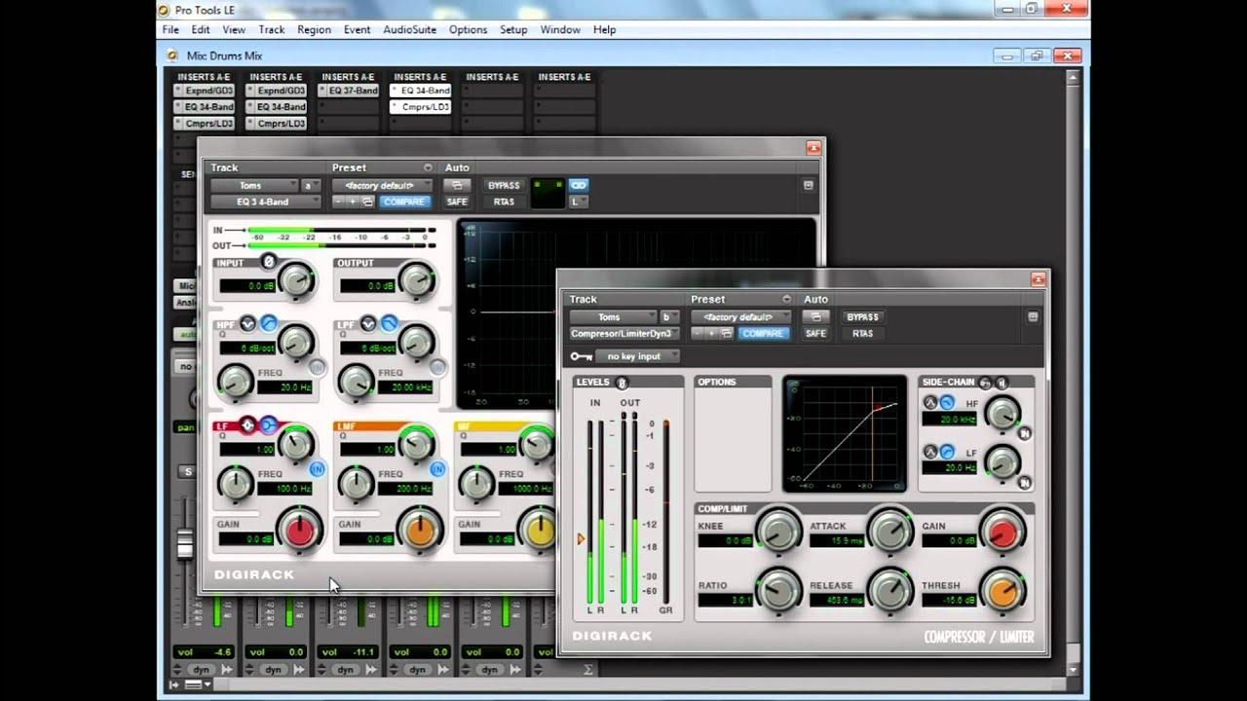Click SAFE in the compressor window
Viewport: 1247px width, 701px height.
tap(815, 333)
